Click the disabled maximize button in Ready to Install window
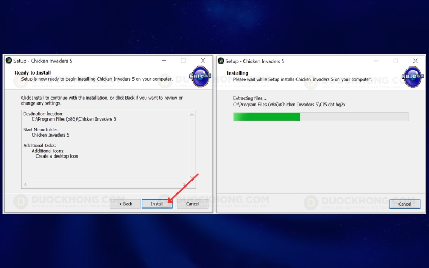 click(183, 61)
